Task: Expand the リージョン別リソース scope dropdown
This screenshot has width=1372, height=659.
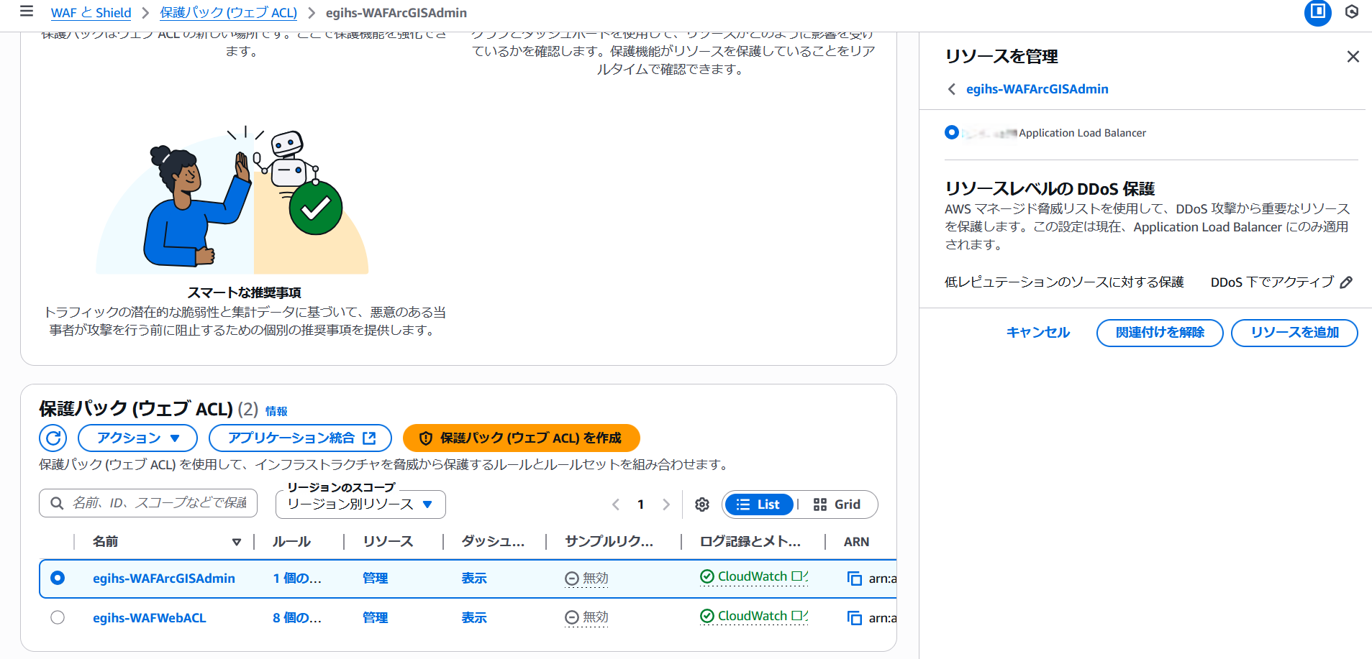Action: pos(360,504)
